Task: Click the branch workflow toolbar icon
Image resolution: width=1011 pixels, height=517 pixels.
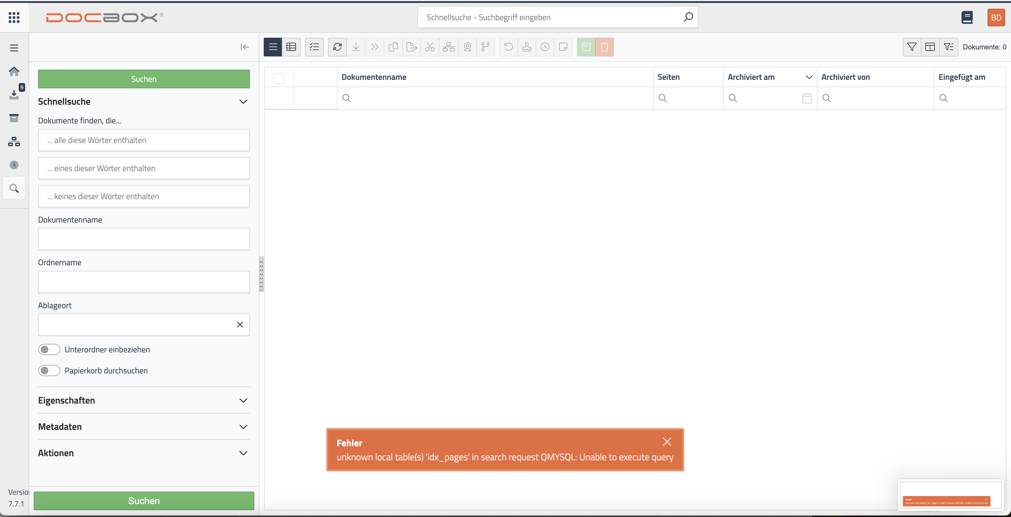Action: tap(486, 47)
